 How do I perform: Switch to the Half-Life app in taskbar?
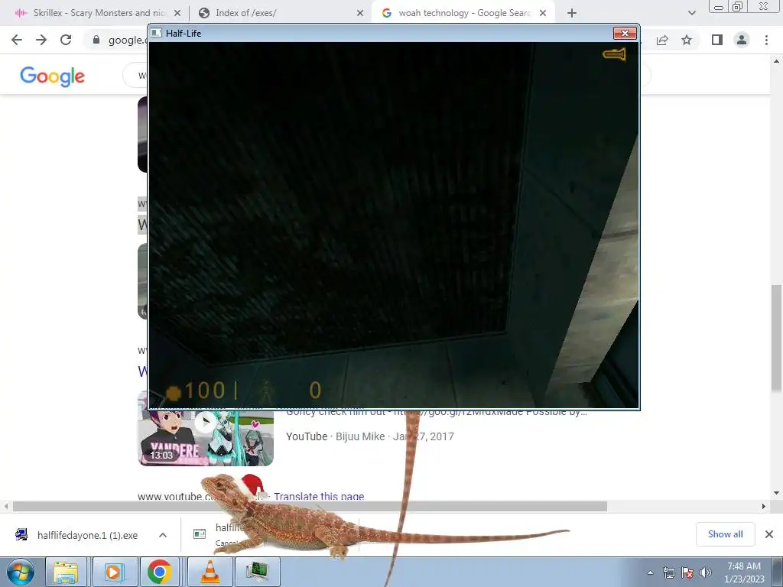click(x=258, y=572)
